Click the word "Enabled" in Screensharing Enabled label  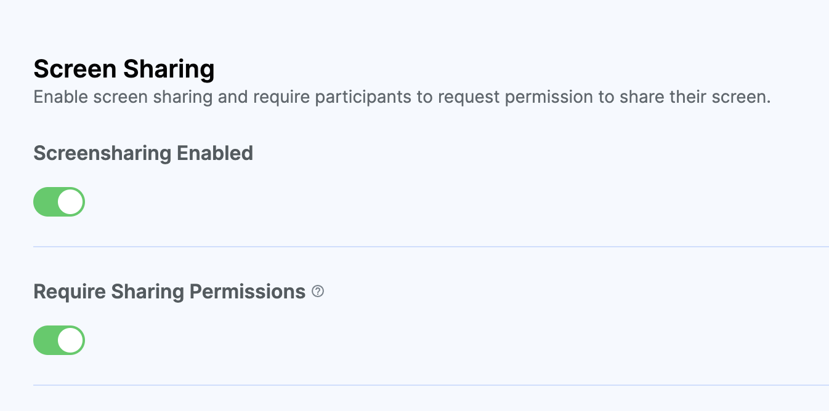215,153
